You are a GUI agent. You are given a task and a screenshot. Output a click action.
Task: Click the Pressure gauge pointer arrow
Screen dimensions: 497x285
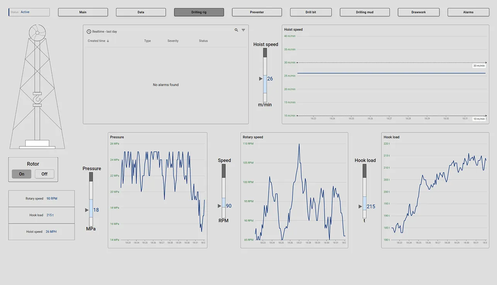click(x=87, y=210)
